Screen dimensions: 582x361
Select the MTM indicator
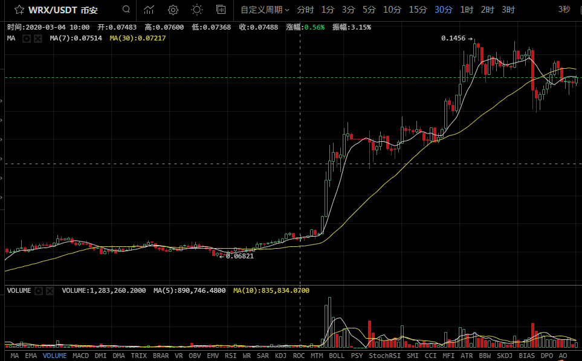pos(317,356)
